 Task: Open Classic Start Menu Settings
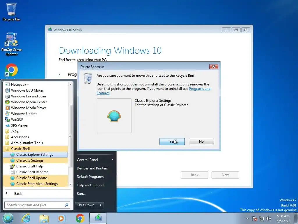[x=36, y=184]
